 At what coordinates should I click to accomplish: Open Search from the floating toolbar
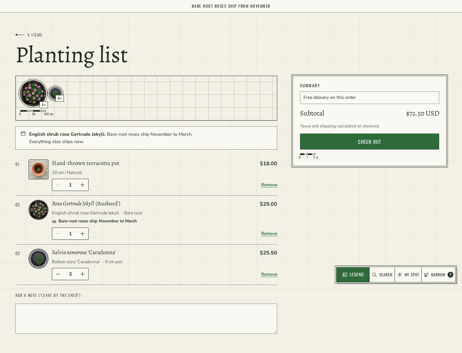point(382,275)
